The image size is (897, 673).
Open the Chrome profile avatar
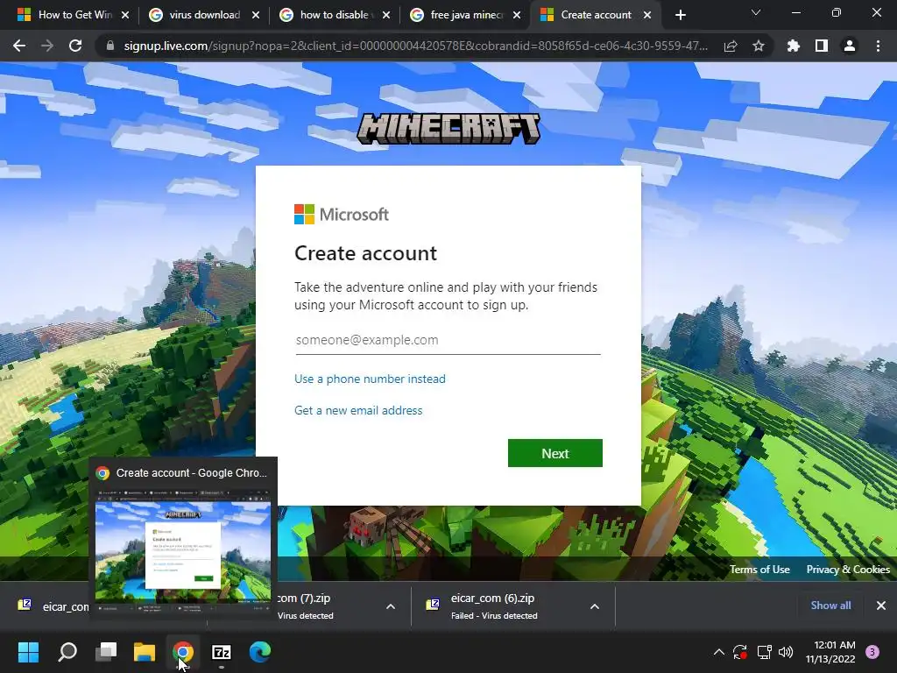[850, 46]
